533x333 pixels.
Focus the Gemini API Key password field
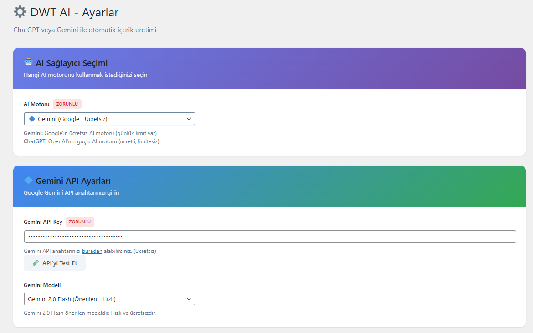click(270, 237)
